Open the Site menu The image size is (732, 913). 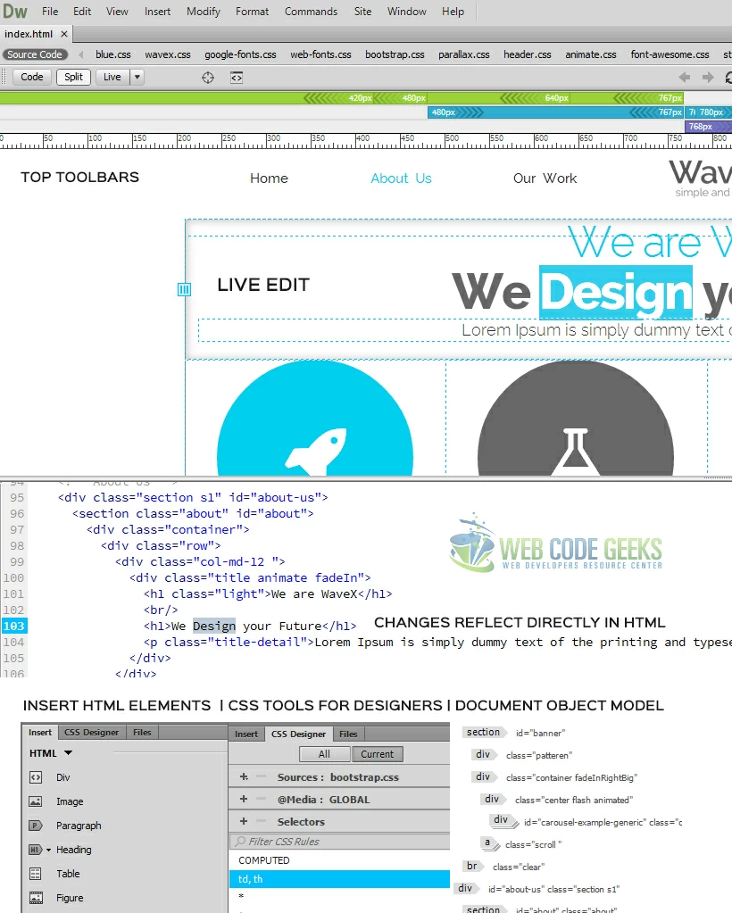click(362, 12)
